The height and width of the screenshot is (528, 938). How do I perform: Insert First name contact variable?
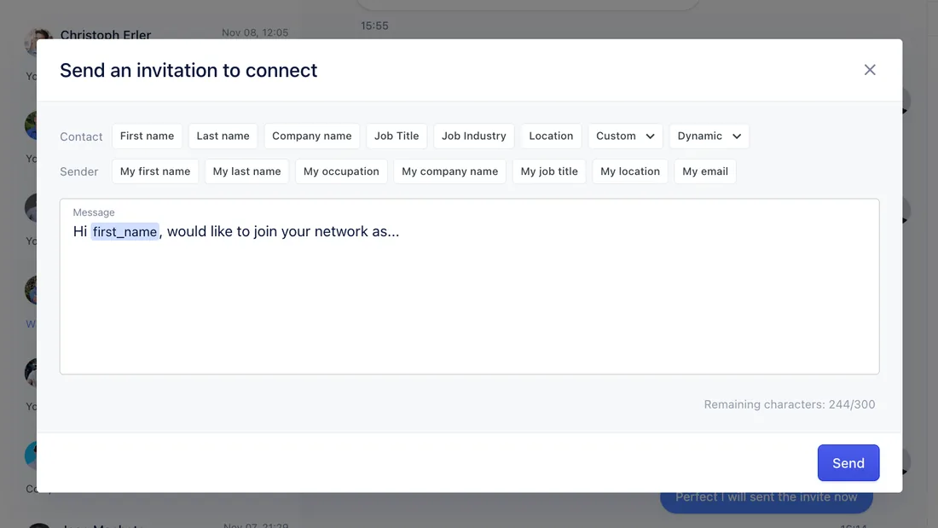(148, 136)
